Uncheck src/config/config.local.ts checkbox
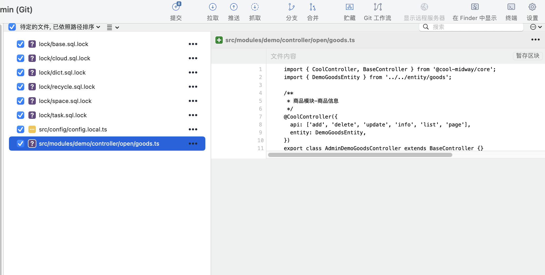 click(x=21, y=129)
